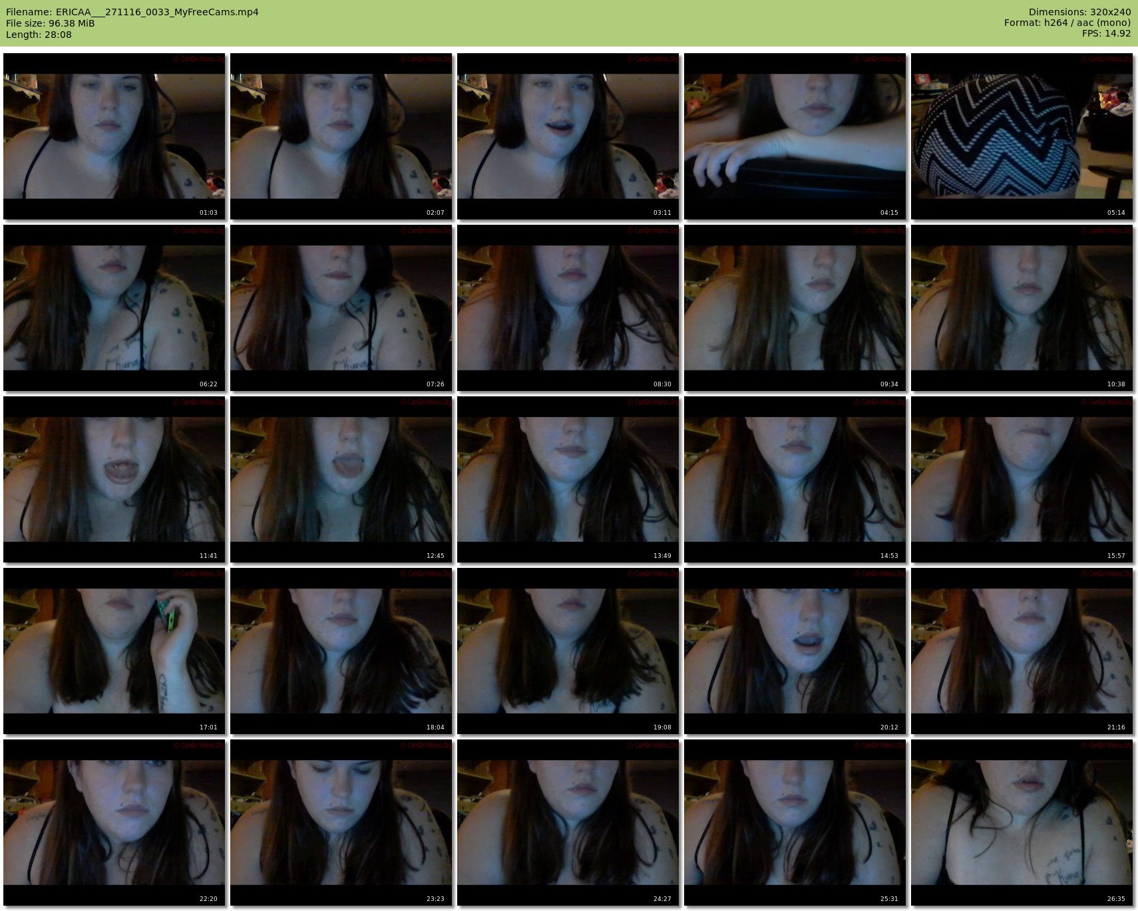Image resolution: width=1138 pixels, height=911 pixels.
Task: Click the Length 28:08 header line
Action: 39,35
